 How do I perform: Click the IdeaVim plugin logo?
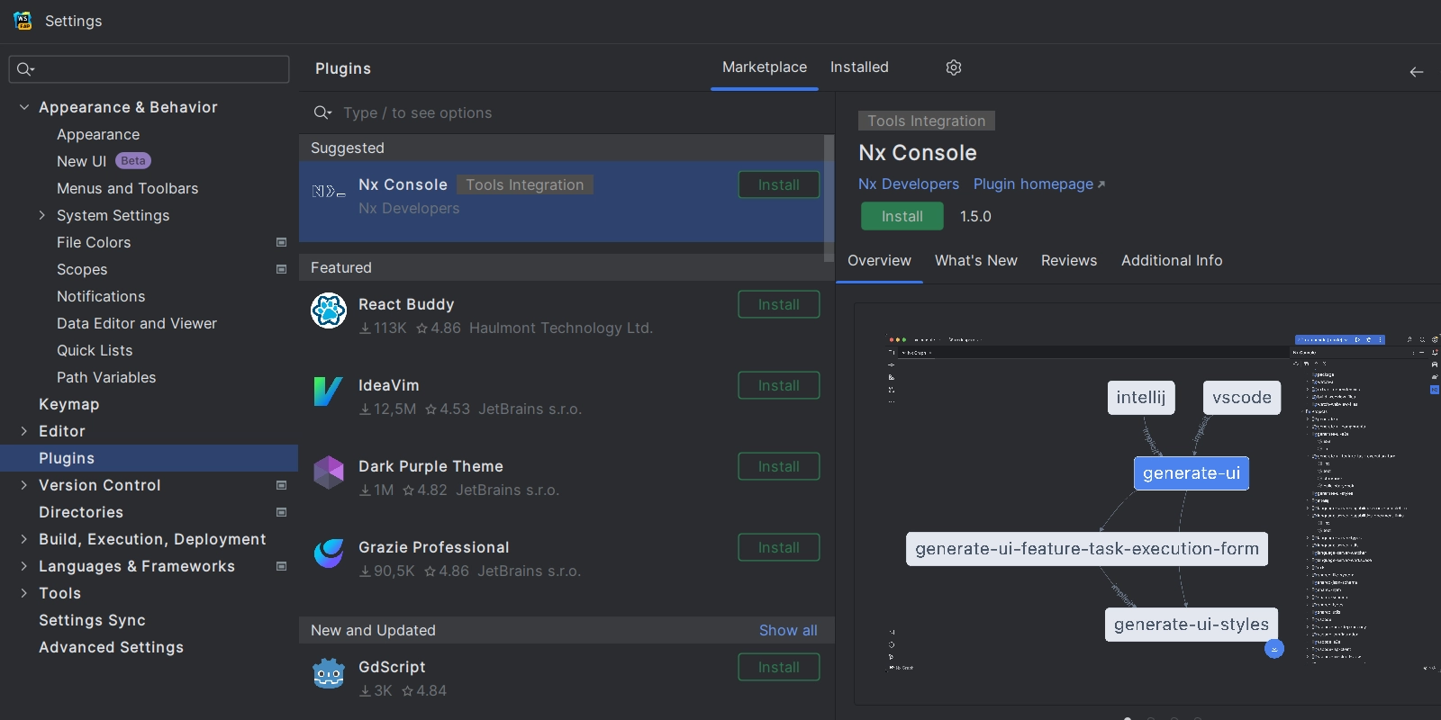[x=329, y=391]
